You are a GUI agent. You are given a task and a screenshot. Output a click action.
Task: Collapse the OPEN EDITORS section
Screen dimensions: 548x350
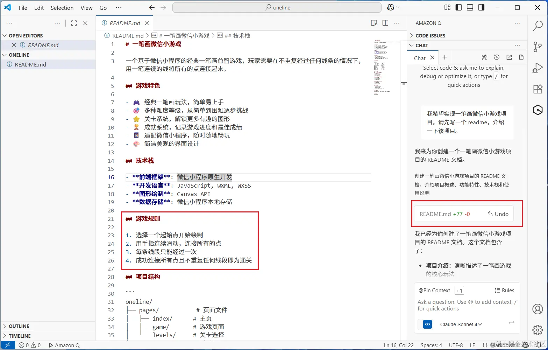[x=48, y=36]
